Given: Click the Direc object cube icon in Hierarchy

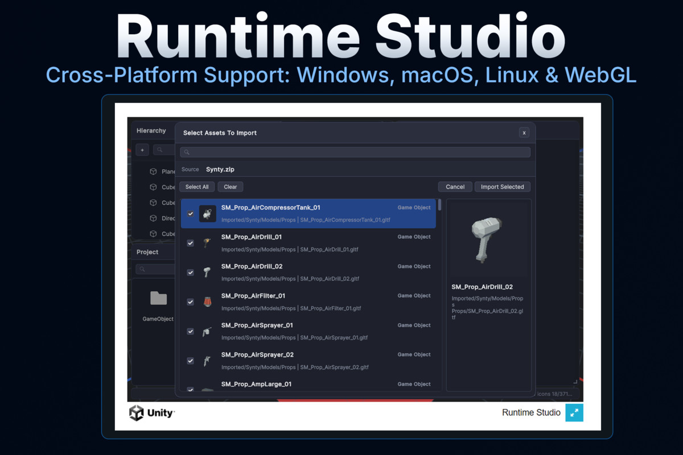Looking at the screenshot, I should pos(153,218).
